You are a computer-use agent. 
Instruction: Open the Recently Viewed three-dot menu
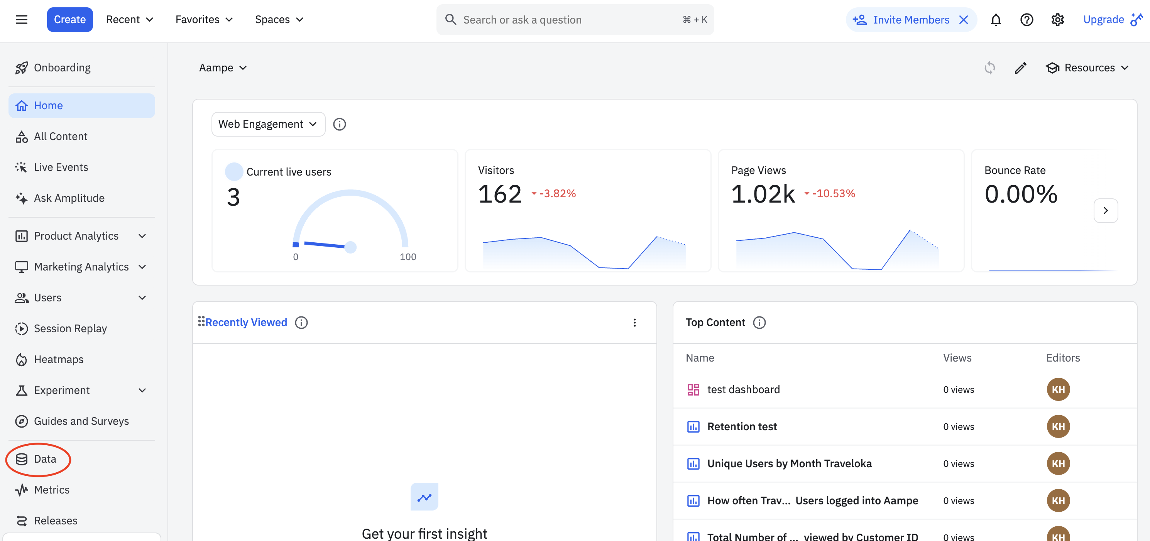tap(634, 322)
